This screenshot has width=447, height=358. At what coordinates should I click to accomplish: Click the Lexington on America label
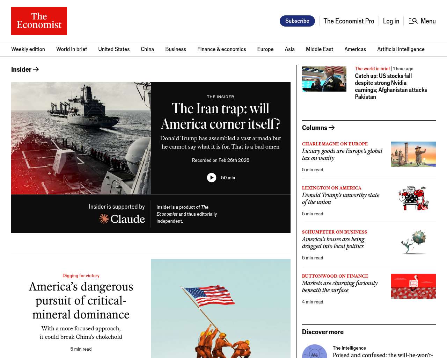click(x=332, y=188)
